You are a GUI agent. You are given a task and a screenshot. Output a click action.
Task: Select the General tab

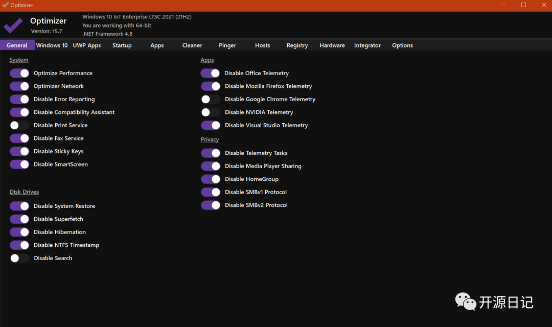tap(17, 45)
